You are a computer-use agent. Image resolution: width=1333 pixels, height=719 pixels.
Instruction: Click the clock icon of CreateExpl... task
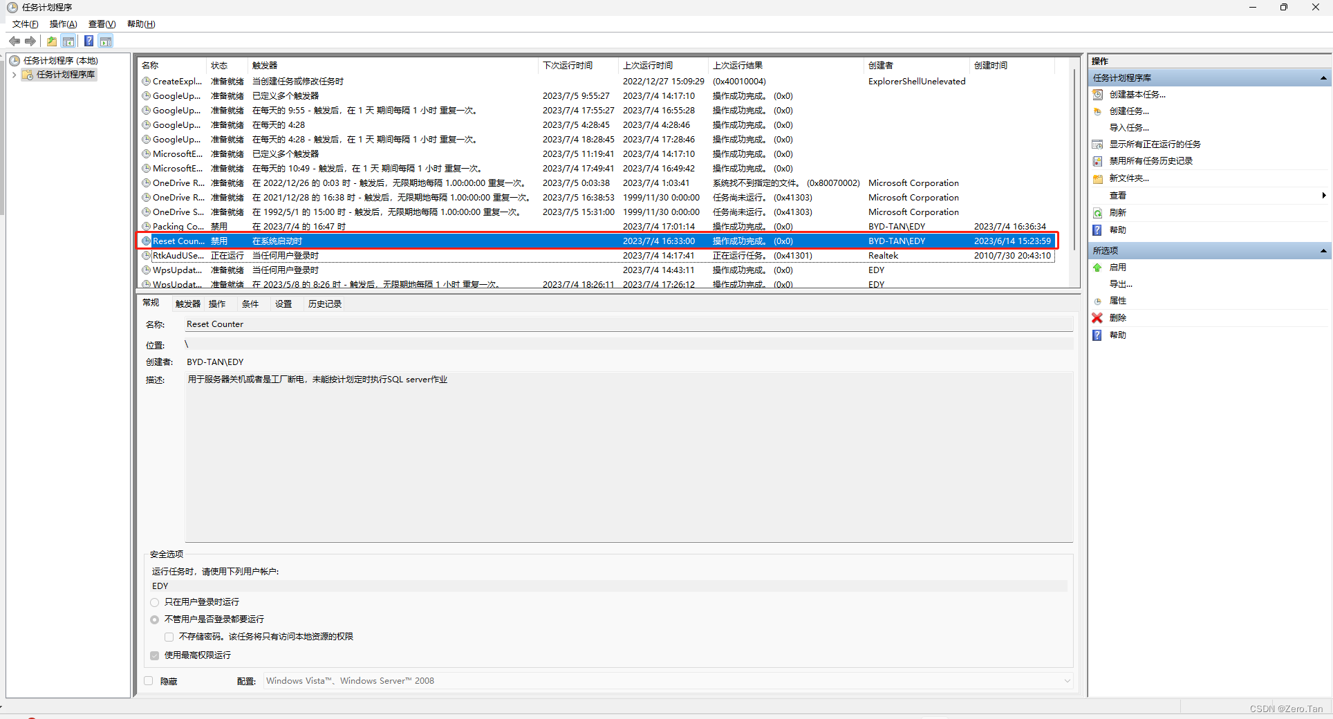[x=147, y=82]
